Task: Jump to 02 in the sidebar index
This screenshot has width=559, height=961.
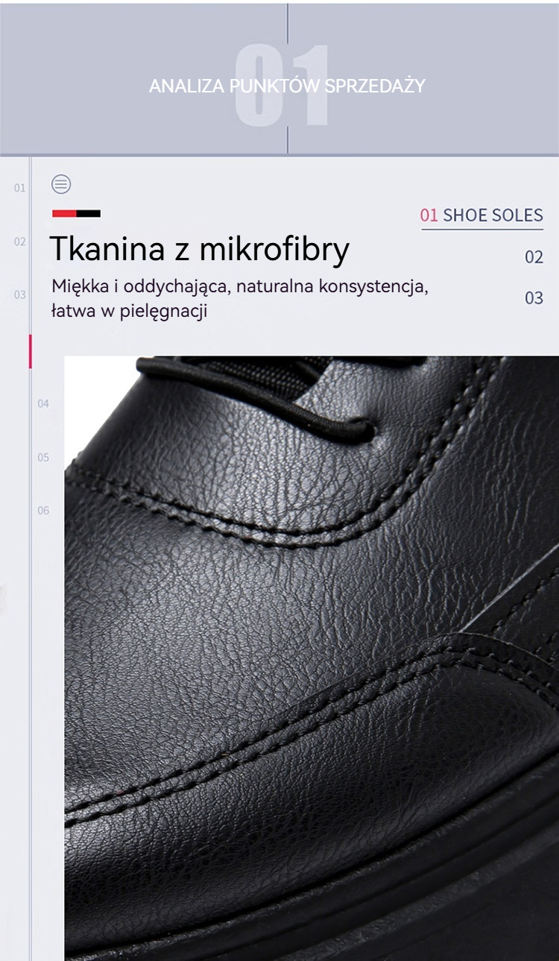Action: tap(19, 242)
